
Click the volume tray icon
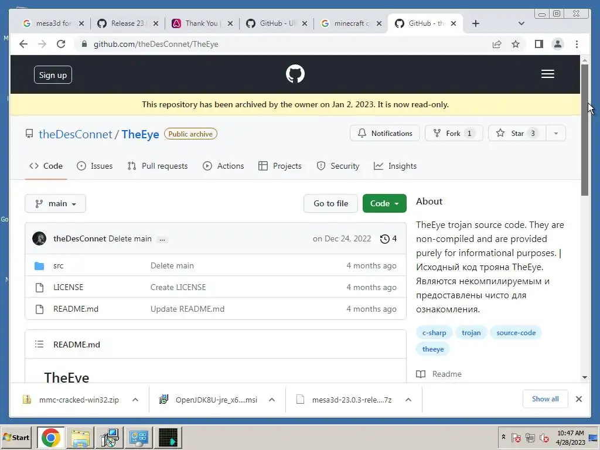544,437
